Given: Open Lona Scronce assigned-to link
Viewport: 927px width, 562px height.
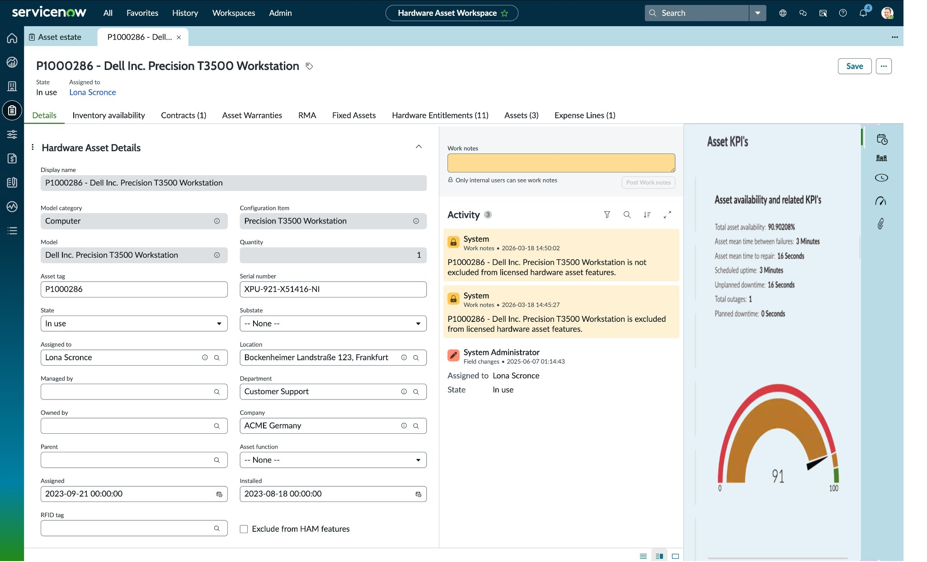Looking at the screenshot, I should coord(93,93).
